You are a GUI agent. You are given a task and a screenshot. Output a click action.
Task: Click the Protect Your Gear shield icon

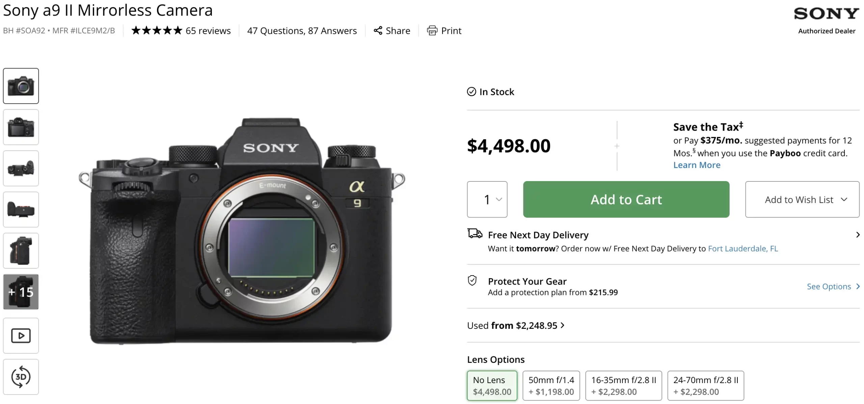pyautogui.click(x=472, y=281)
